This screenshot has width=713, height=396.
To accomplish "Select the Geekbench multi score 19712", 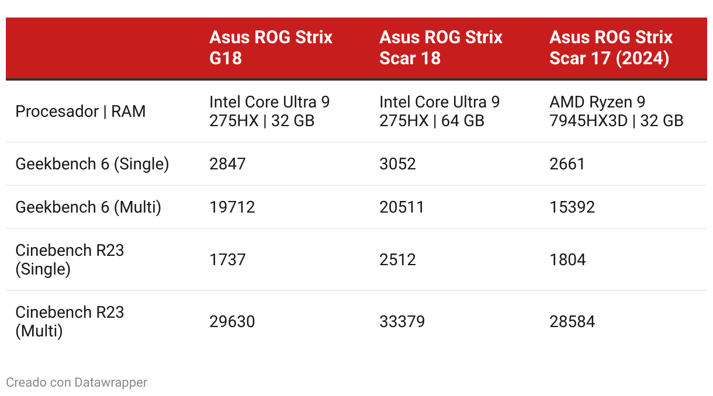I will (x=232, y=207).
